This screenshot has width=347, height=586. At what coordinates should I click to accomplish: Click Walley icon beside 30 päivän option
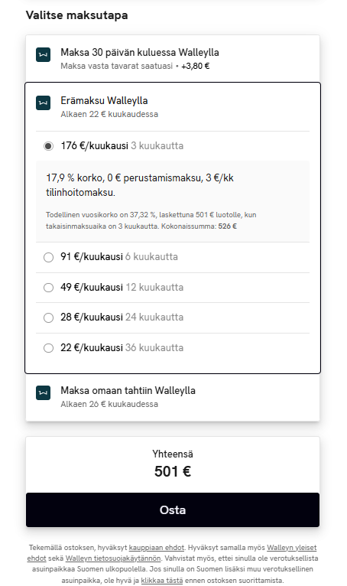43,54
